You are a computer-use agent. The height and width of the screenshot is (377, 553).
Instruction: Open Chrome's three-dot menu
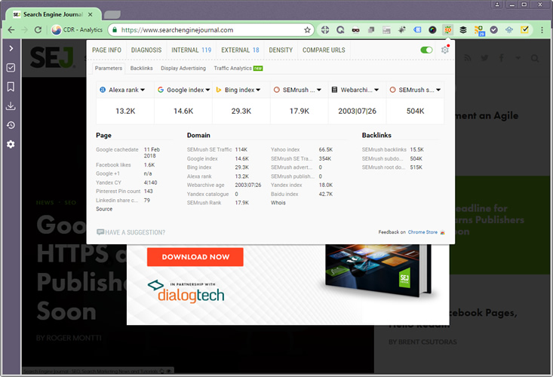(542, 30)
